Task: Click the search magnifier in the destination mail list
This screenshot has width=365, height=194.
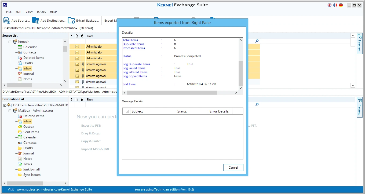Action: tap(257, 105)
